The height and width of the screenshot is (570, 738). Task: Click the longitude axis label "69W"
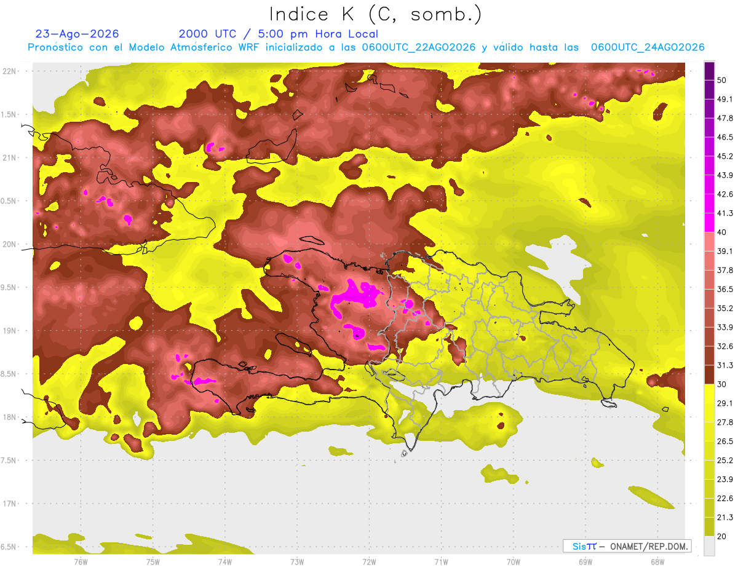585,561
